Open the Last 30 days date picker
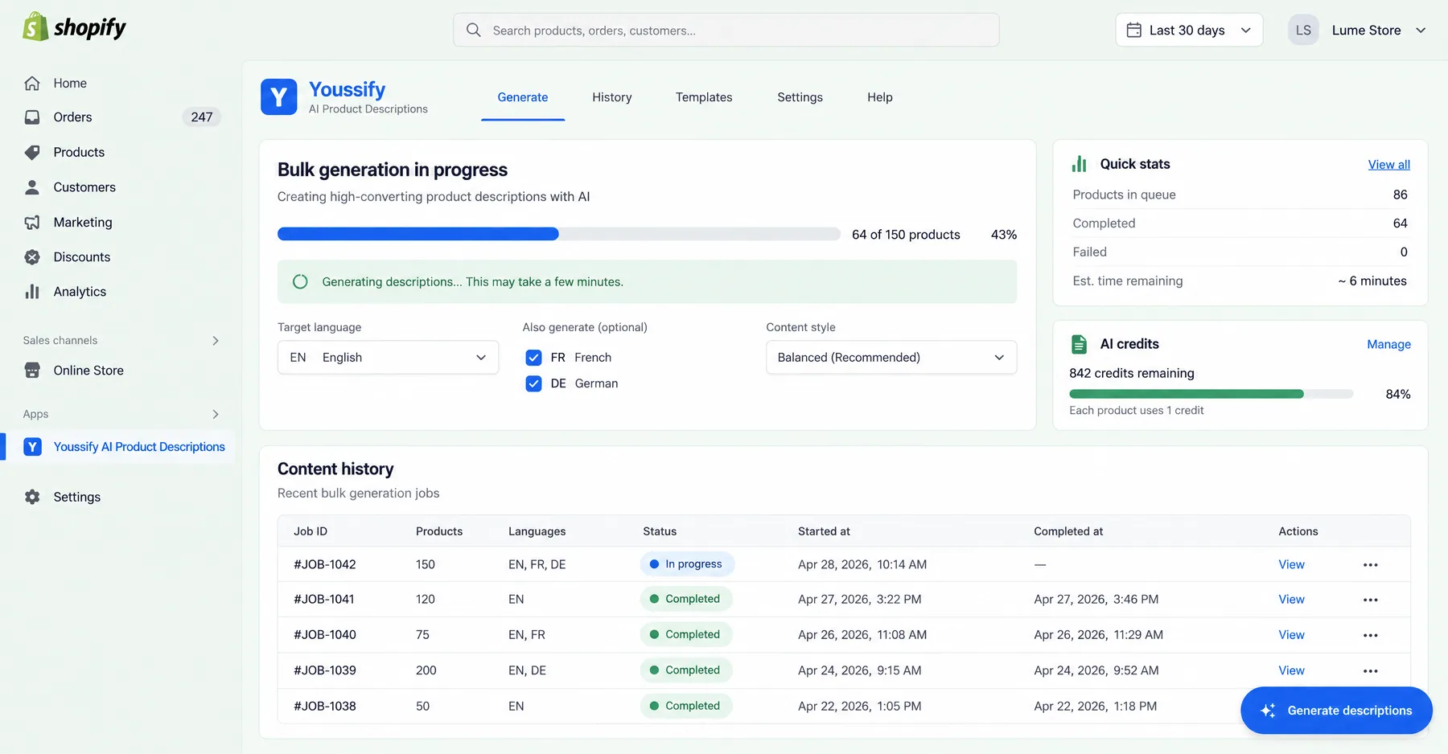The width and height of the screenshot is (1448, 754). [1189, 30]
